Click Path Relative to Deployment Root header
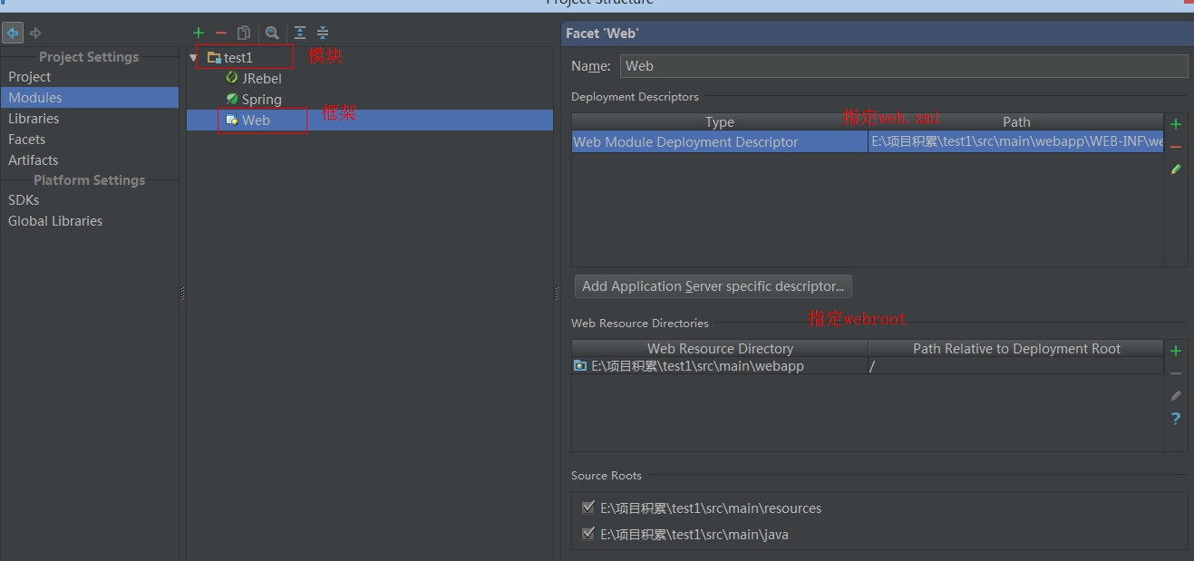 (x=1016, y=348)
